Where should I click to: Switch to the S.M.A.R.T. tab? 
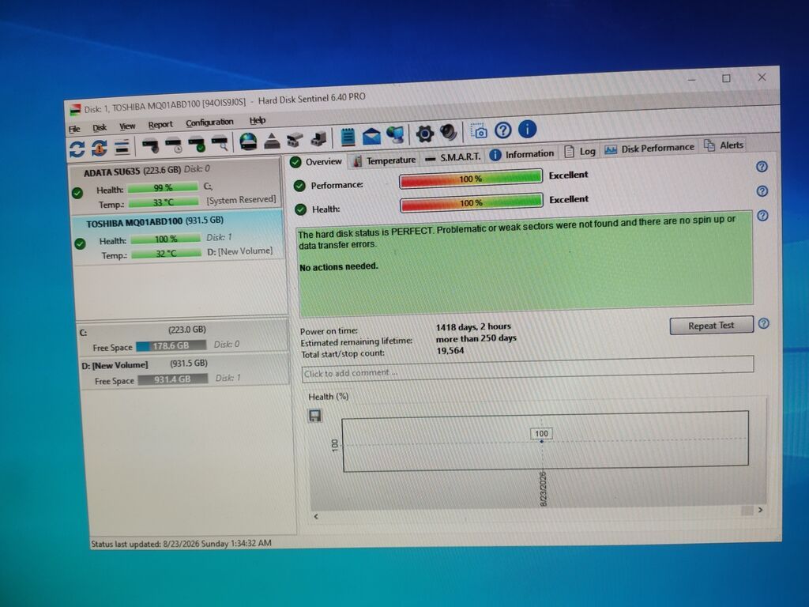point(453,157)
